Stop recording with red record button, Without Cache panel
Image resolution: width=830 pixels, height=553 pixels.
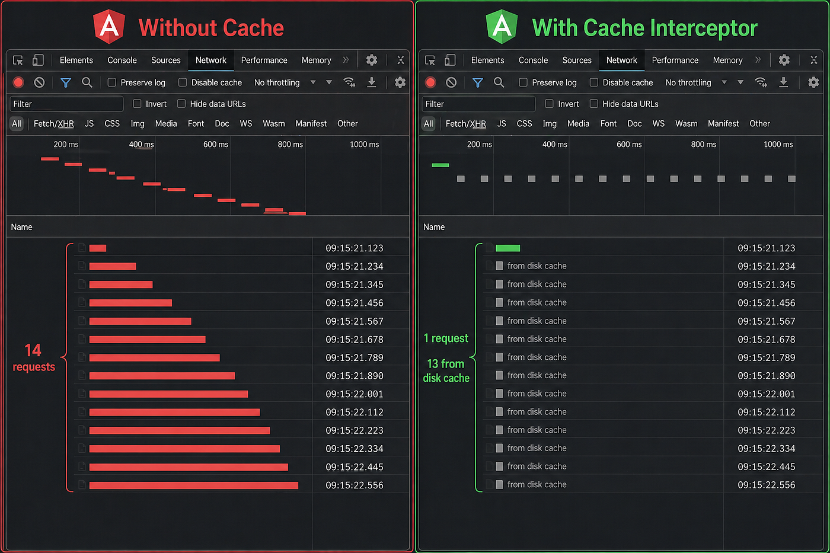click(18, 82)
